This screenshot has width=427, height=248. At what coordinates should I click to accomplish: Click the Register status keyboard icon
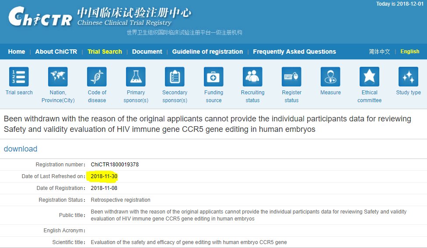click(x=291, y=76)
